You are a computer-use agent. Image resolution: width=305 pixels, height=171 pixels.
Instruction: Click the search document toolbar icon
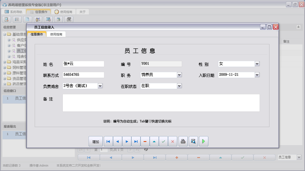point(6,19)
